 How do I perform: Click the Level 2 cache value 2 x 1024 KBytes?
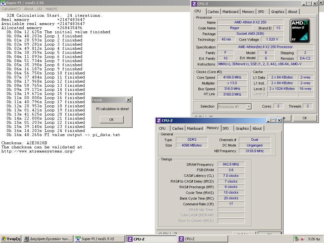[282, 89]
